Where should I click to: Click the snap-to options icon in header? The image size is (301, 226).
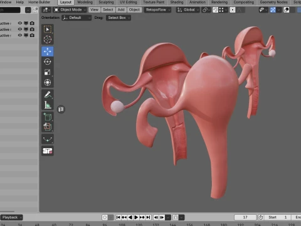point(223,10)
